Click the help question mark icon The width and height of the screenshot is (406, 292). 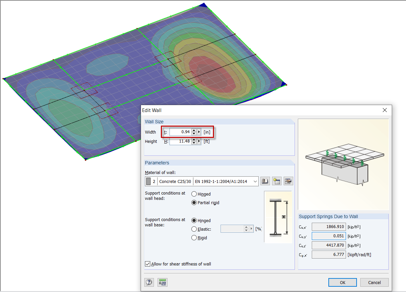click(x=149, y=282)
